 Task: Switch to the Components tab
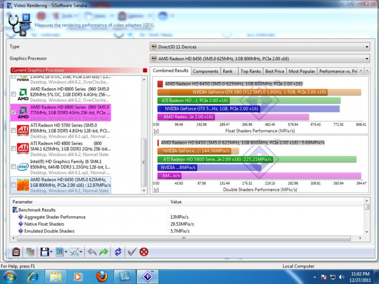tap(206, 72)
